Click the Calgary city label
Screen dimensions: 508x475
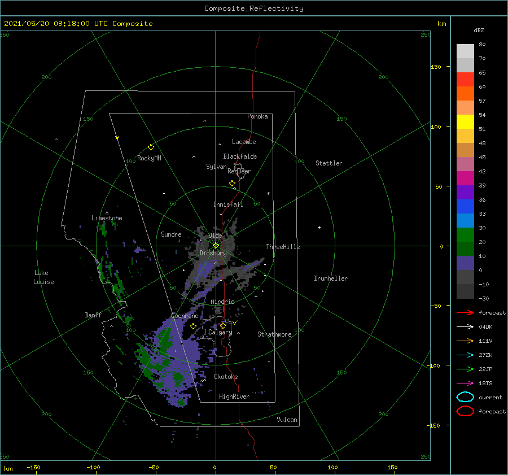[220, 332]
